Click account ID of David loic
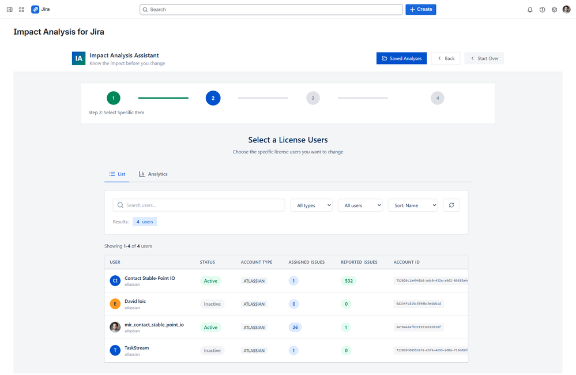576x375 pixels. (419, 304)
